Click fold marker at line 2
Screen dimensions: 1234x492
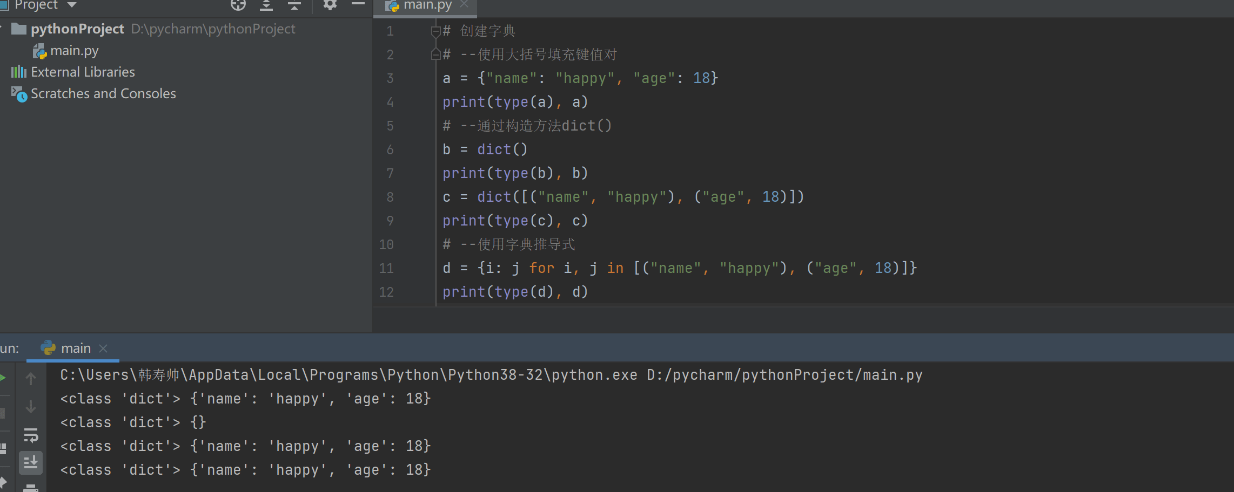click(435, 54)
